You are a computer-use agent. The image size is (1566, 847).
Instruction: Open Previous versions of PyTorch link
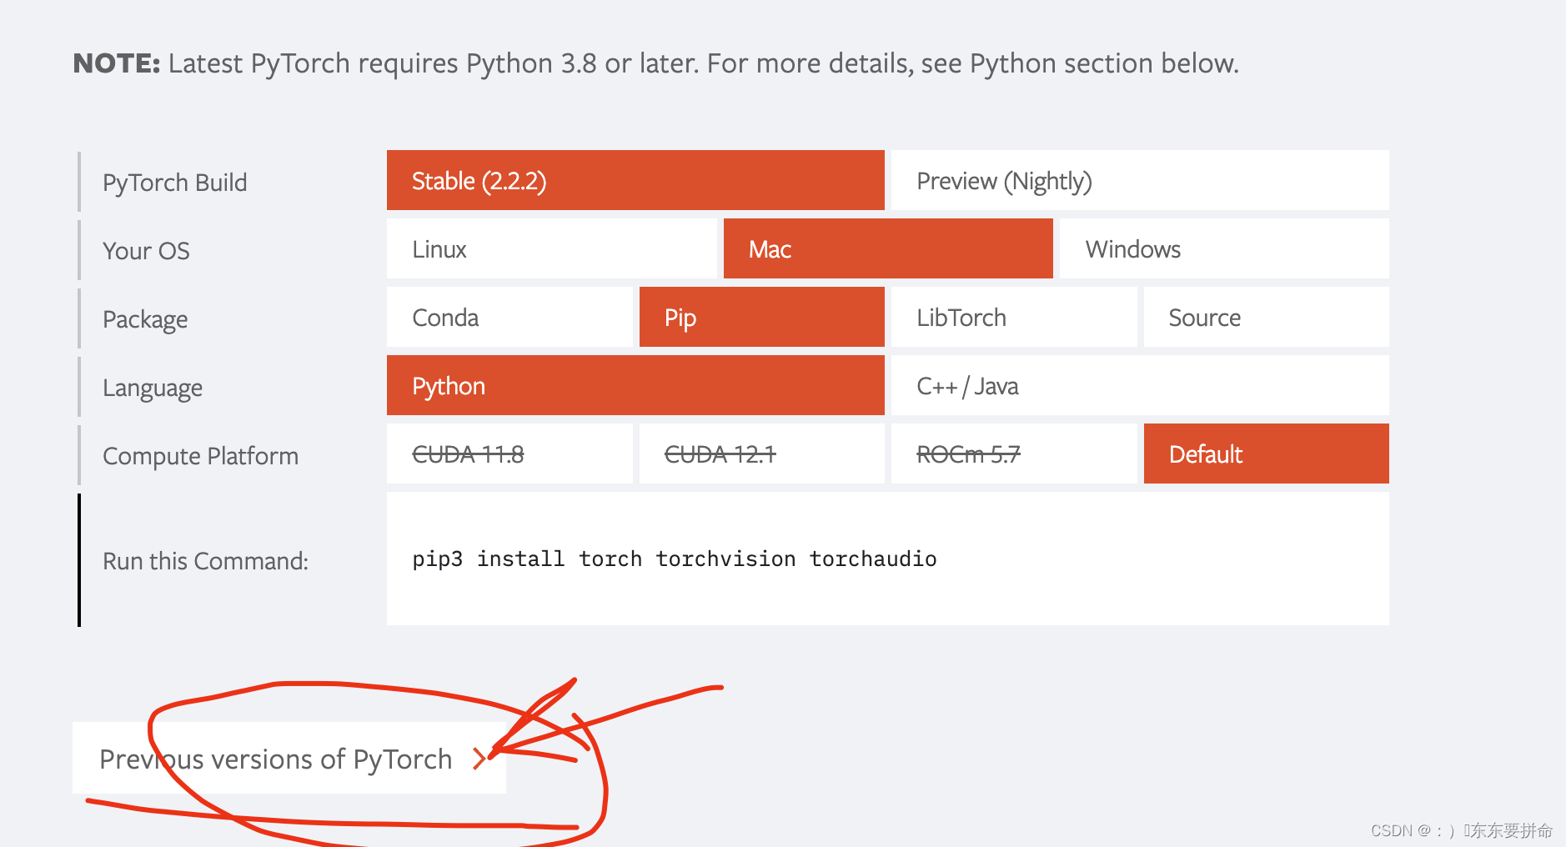[289, 758]
